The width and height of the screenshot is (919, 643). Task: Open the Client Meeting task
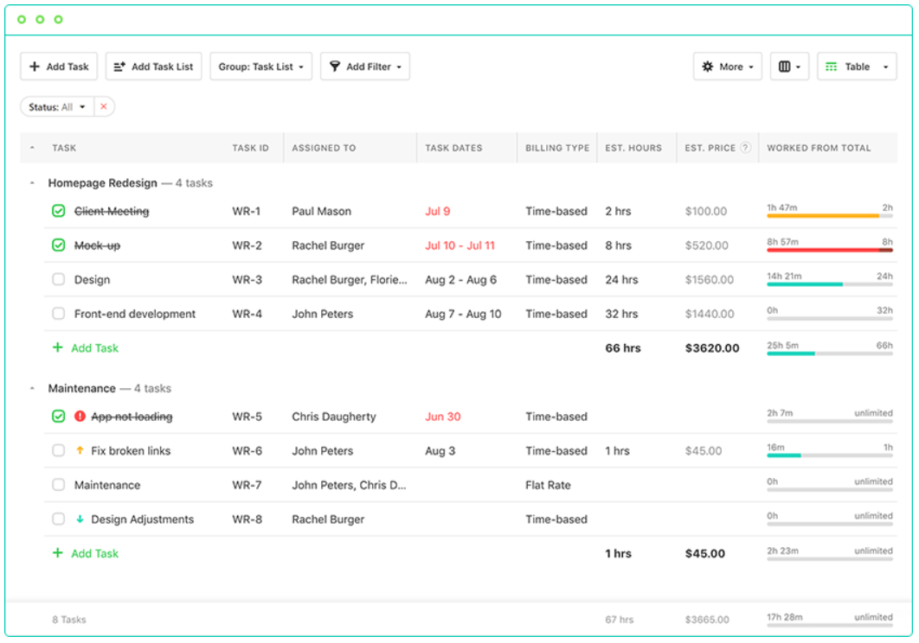112,211
